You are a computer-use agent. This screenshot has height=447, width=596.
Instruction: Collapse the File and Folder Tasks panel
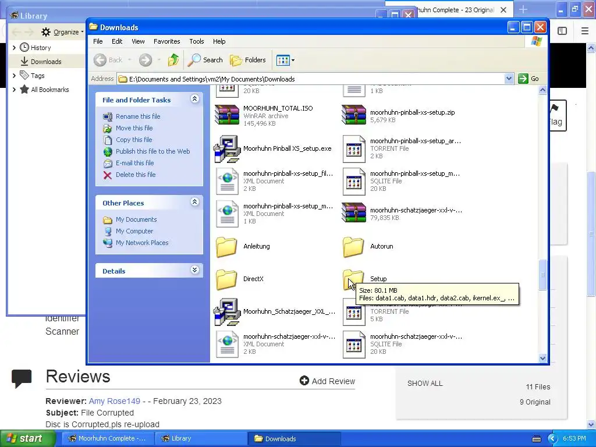click(194, 99)
